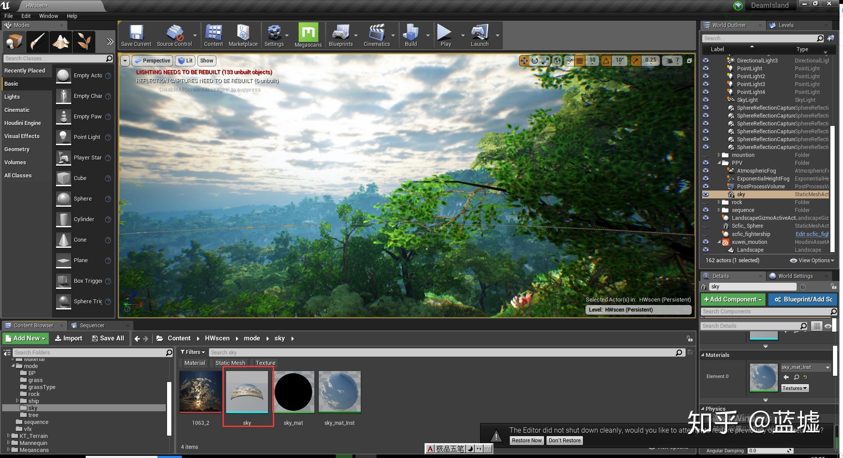Hide the Landscape actor
Screen dimensions: 843x458
click(x=706, y=250)
